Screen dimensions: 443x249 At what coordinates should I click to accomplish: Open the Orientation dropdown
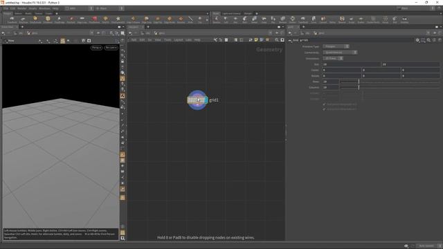click(333, 58)
